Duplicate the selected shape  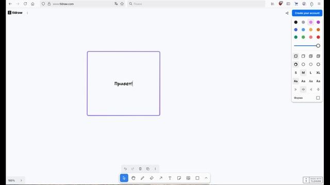[x=148, y=169]
